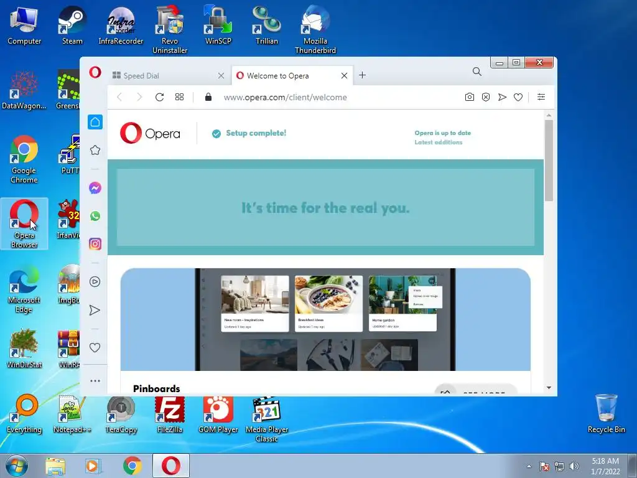Select the Revo Uninstaller desktop icon
The image size is (637, 478).
[169, 29]
